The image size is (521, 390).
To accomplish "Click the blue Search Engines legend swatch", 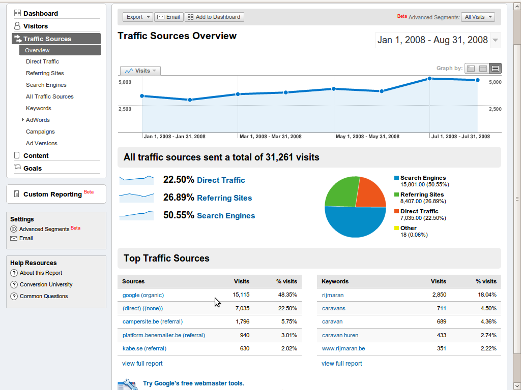I will point(396,178).
